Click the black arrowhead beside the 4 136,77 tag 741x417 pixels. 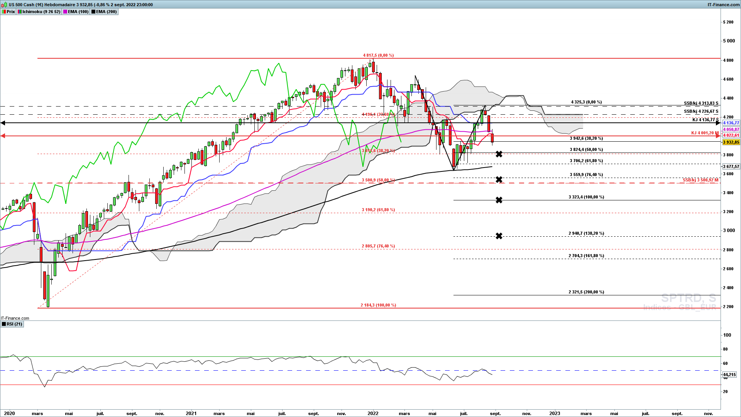718,123
